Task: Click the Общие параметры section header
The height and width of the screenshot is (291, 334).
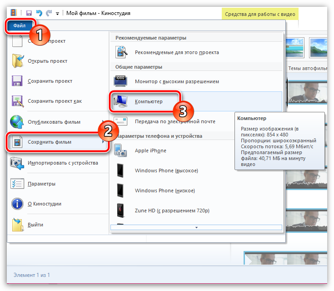Action: pyautogui.click(x=139, y=67)
